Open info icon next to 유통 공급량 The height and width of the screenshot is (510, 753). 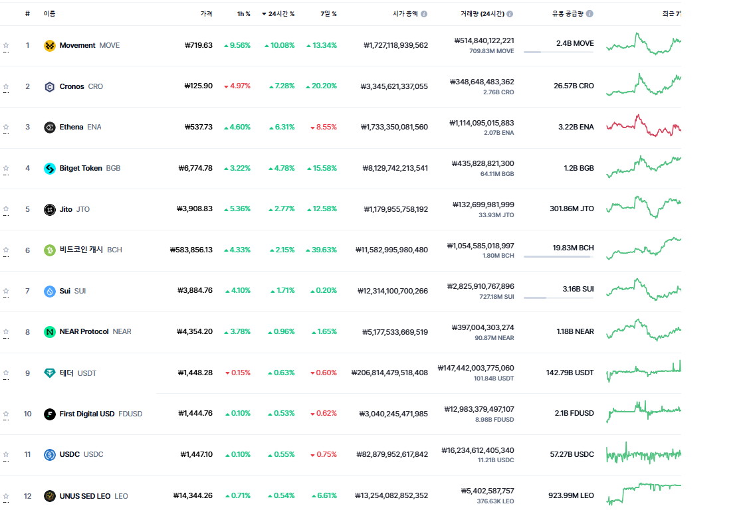(590, 13)
